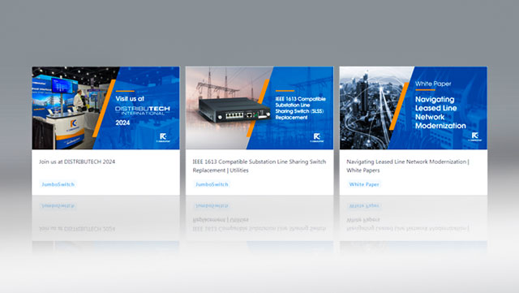Click 'Join us at DISTRIBUTECH 2024' title
Screen dimensions: 519x293
(77, 162)
